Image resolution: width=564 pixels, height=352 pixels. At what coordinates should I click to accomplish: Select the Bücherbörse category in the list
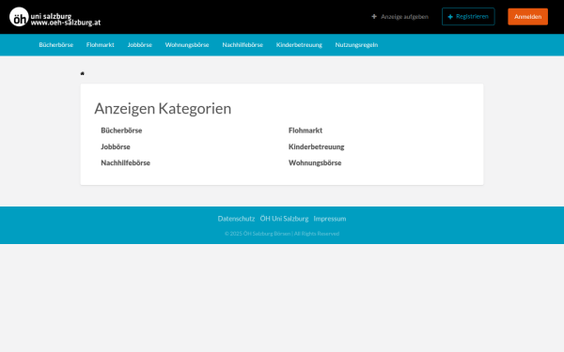coord(121,130)
